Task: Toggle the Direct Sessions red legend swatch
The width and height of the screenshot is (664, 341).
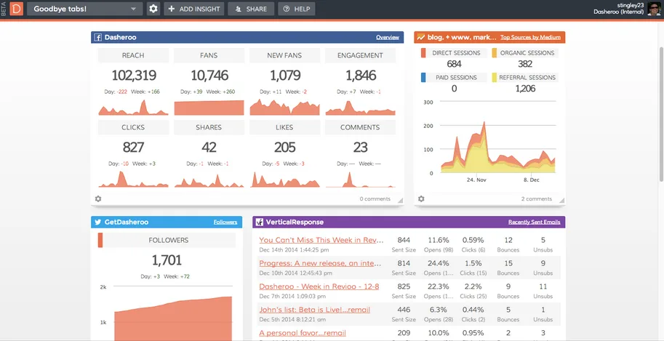Action: point(423,53)
